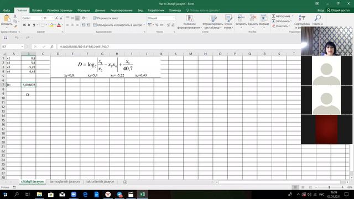Toggle underline formatting (Ч)
The height and width of the screenshot is (199, 354).
[x=34, y=25]
